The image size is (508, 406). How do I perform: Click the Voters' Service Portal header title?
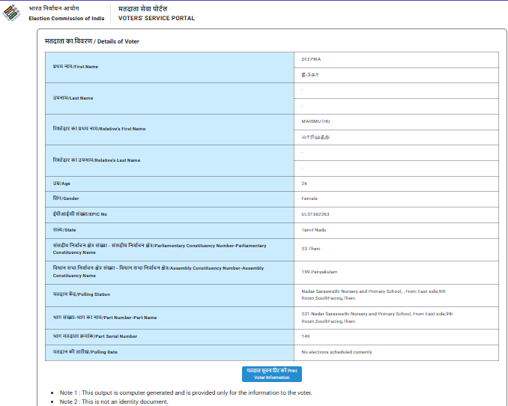pyautogui.click(x=156, y=13)
